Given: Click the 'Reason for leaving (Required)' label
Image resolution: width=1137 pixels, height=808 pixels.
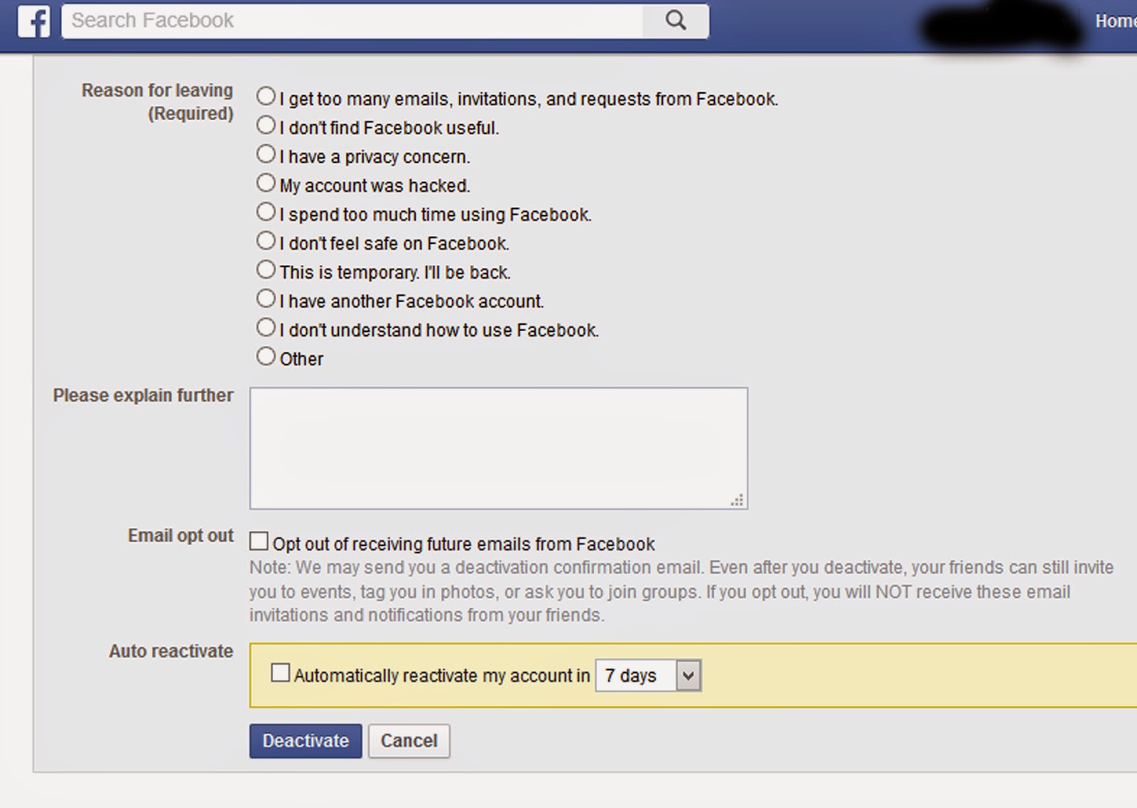Looking at the screenshot, I should coord(157,102).
